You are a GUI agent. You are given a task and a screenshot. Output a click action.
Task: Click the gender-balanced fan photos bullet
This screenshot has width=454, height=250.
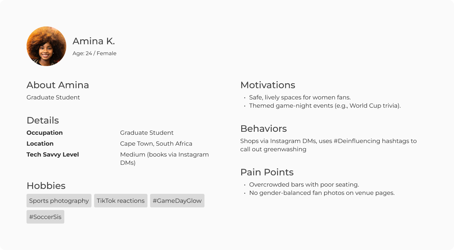click(x=321, y=193)
